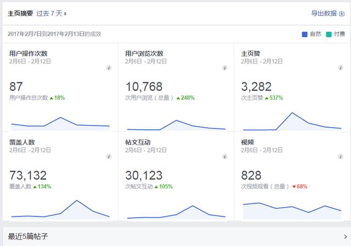Open the 帖文互动 card title
Screen dimensions: 351x246
tap(138, 142)
